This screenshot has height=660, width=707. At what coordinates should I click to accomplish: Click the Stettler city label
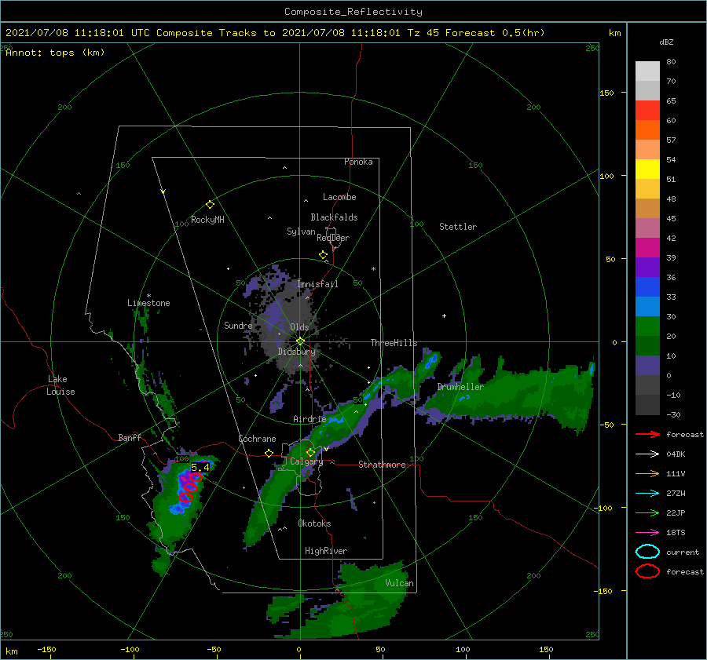pos(458,227)
